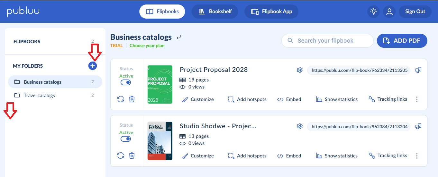Delete Studio Shodwe flipbook with trash icon
438x177 pixels.
pos(132,156)
